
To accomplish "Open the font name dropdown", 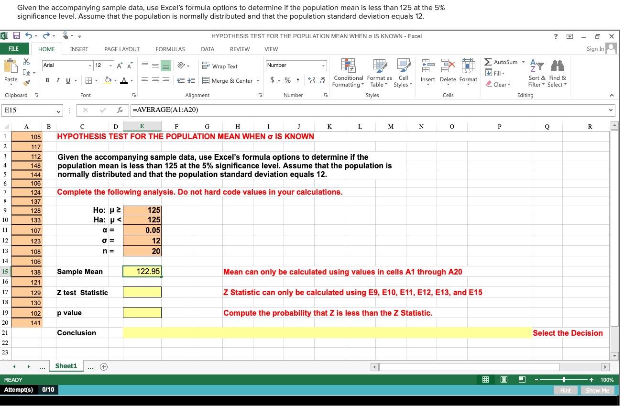I will [x=90, y=66].
